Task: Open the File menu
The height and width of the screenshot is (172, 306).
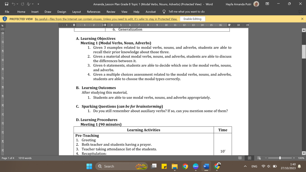Action: (x=7, y=12)
